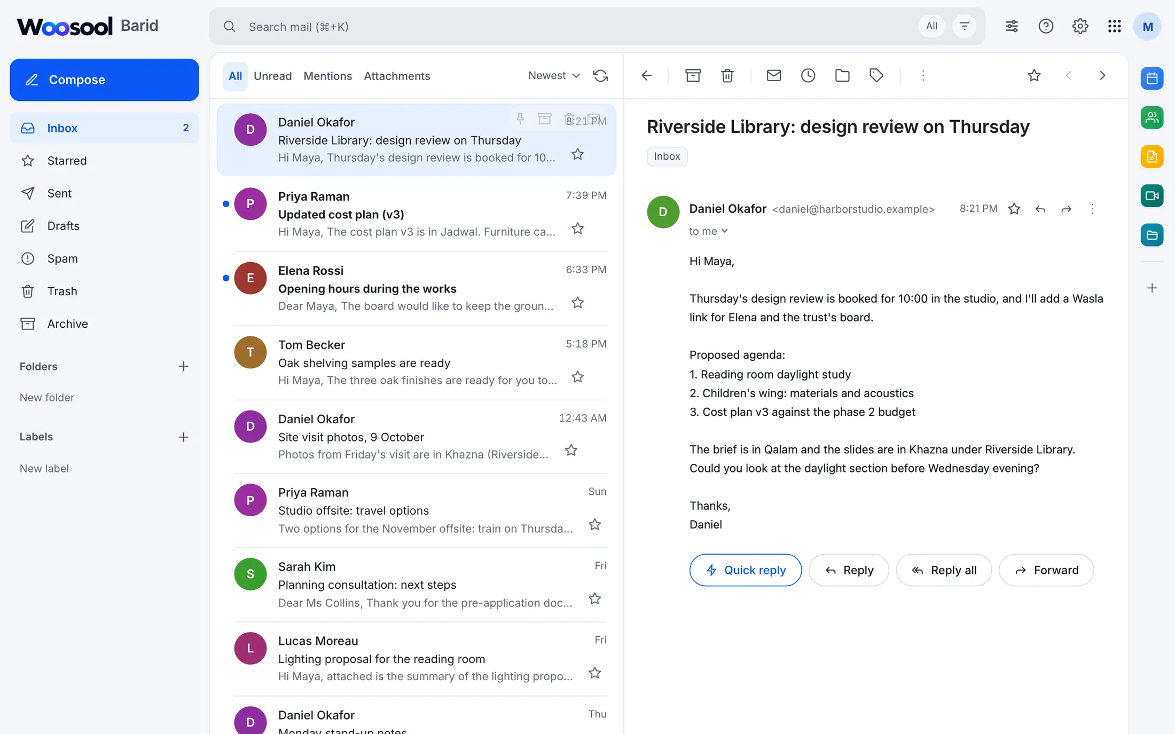This screenshot has width=1175, height=734.
Task: Open the M account avatar
Action: click(x=1147, y=26)
